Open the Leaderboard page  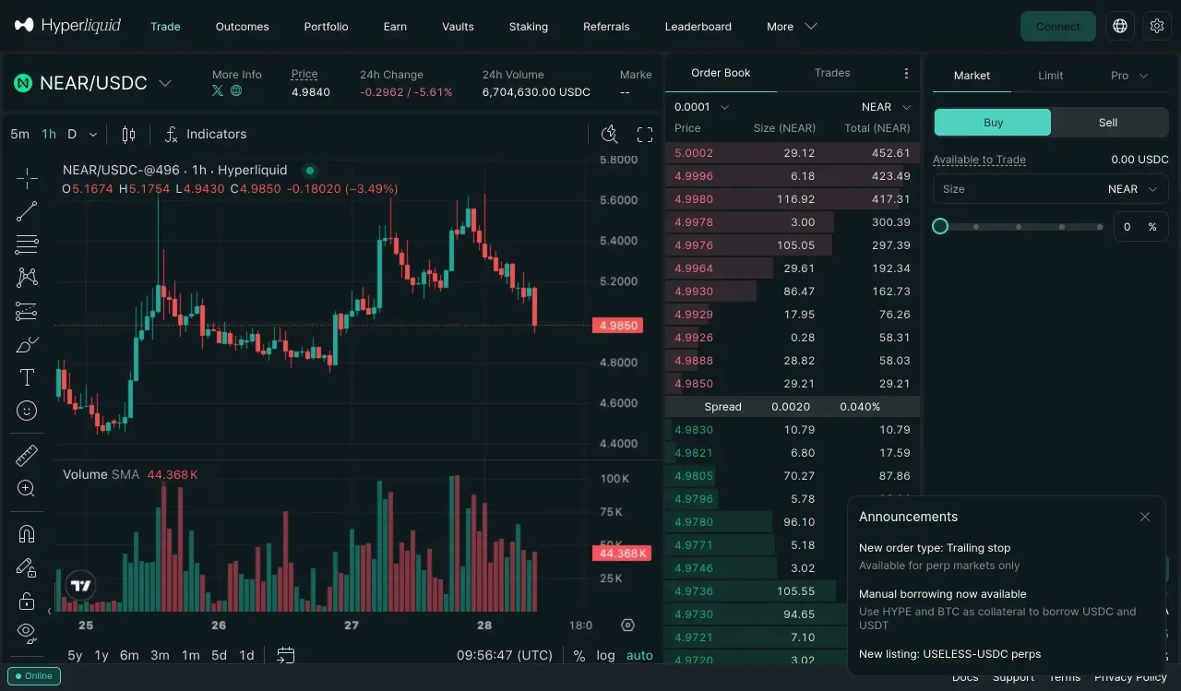[698, 27]
